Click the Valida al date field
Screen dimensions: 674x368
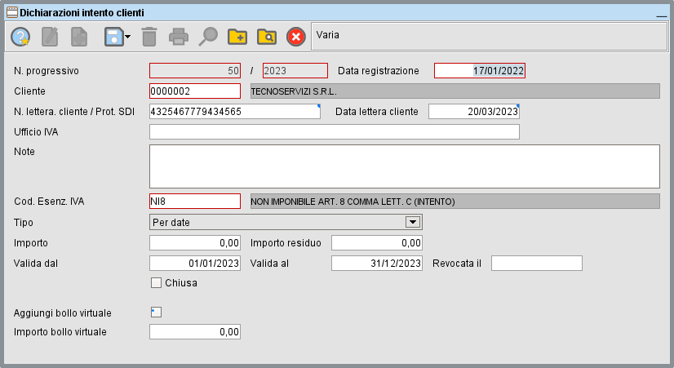(376, 263)
